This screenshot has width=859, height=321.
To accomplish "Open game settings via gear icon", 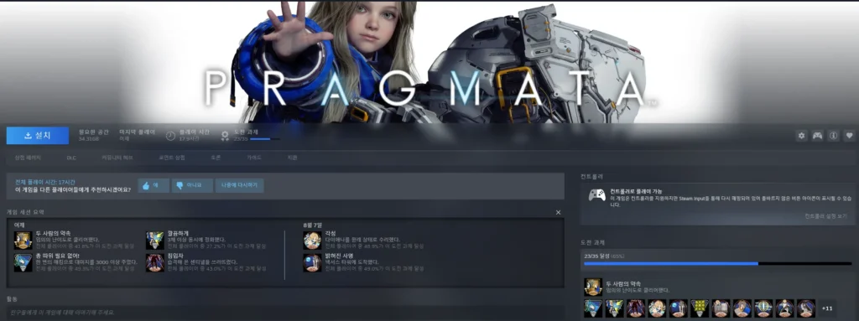I will tap(801, 135).
